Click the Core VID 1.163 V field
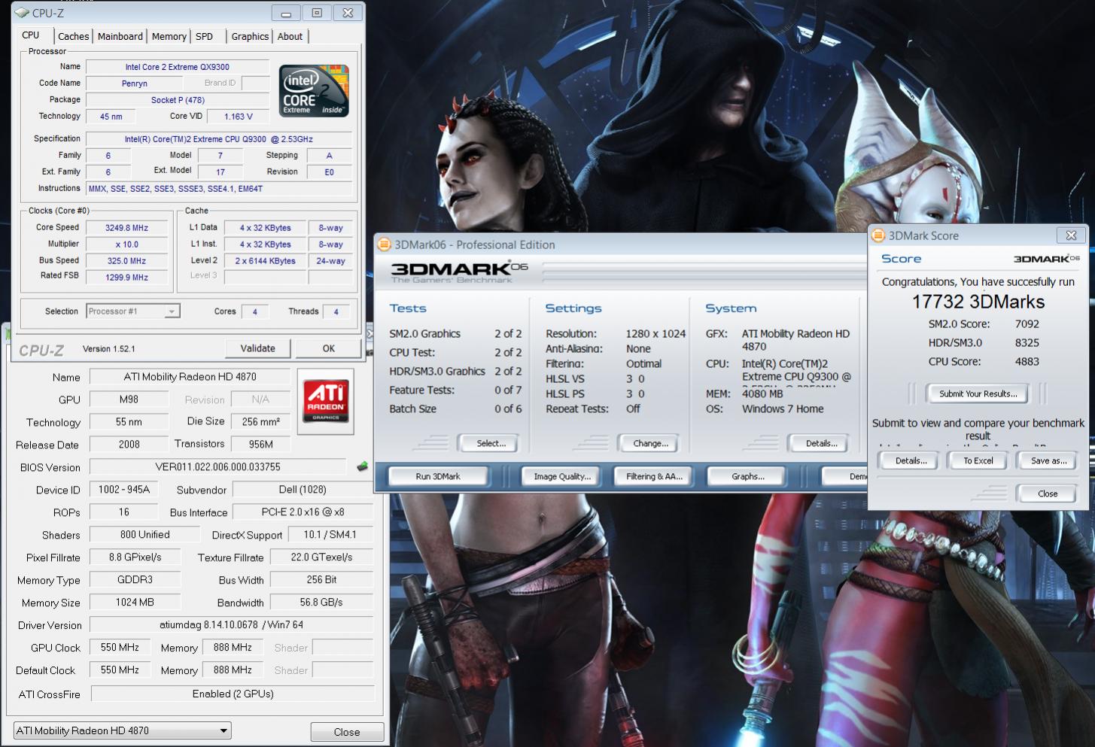1095x747 pixels. (239, 117)
